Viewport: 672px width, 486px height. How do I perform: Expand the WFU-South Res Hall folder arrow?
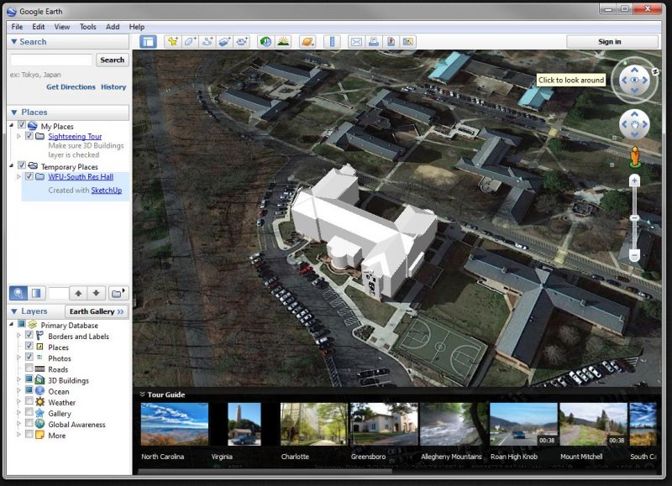(18, 176)
